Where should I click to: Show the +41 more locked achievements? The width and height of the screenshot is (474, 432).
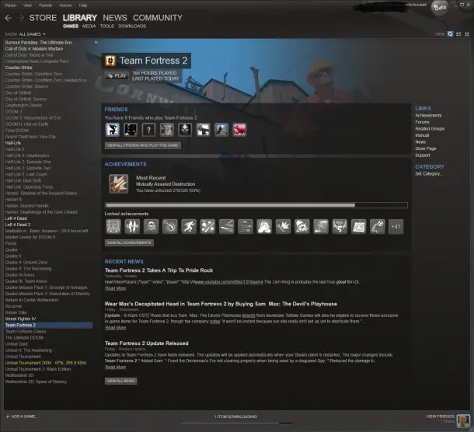396,227
